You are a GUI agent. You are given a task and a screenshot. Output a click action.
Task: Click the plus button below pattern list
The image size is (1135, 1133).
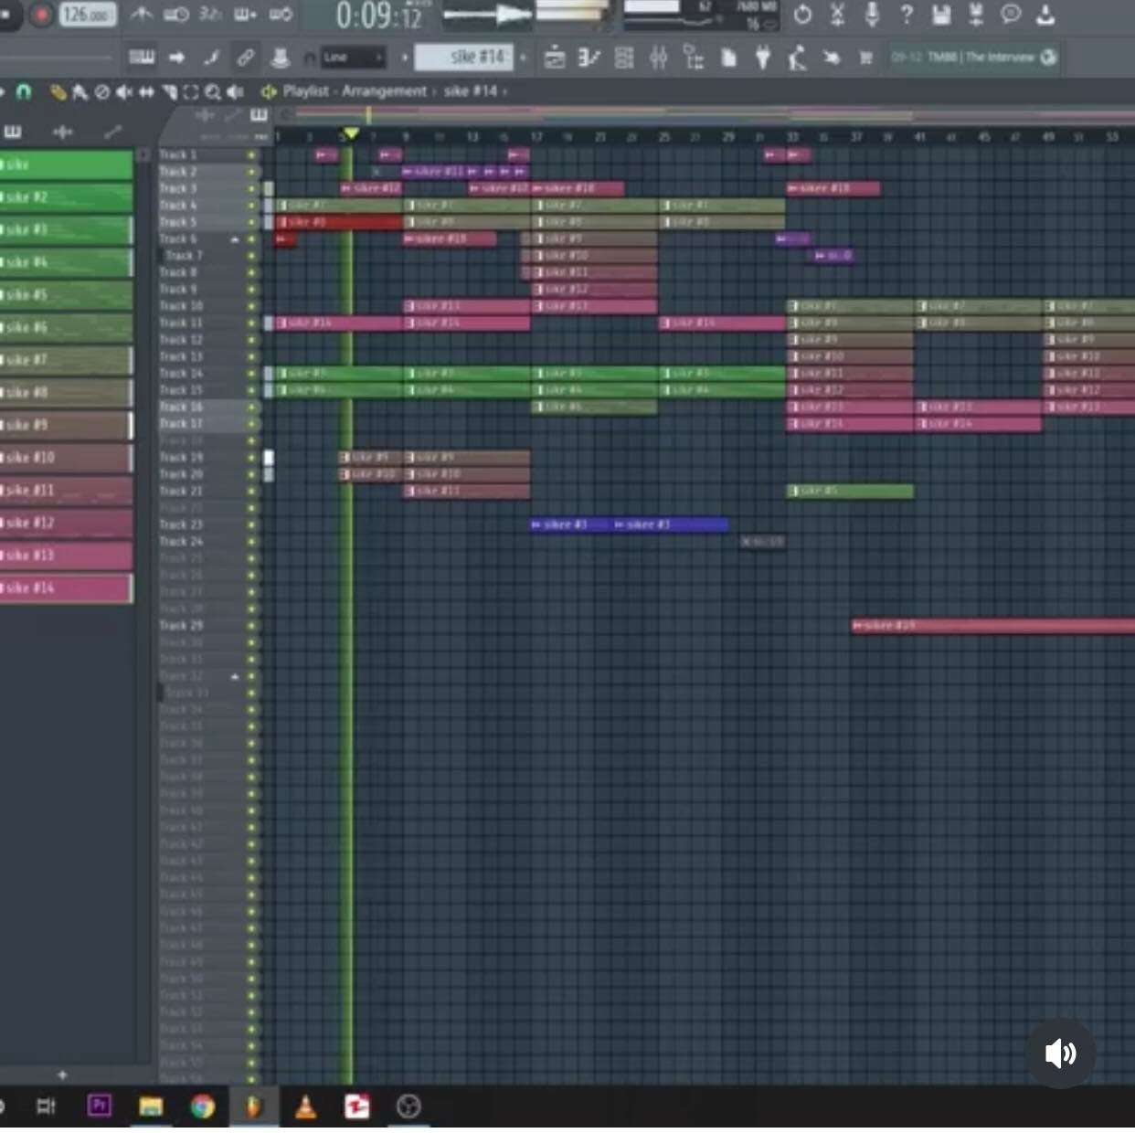(62, 1075)
